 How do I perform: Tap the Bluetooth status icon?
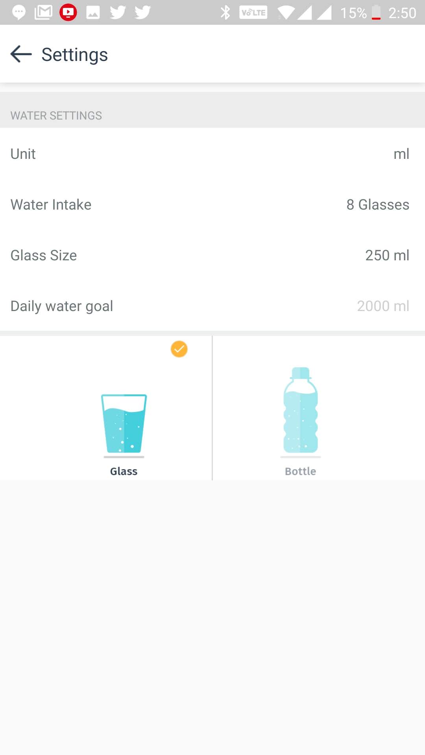coord(225,13)
